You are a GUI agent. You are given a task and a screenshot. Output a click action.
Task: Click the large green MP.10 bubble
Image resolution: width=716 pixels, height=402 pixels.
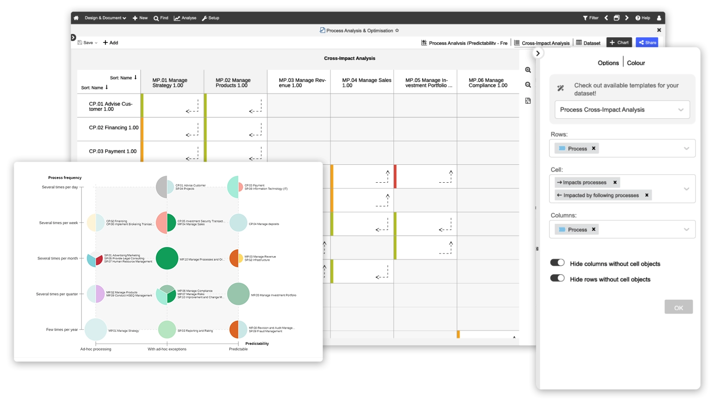167,258
